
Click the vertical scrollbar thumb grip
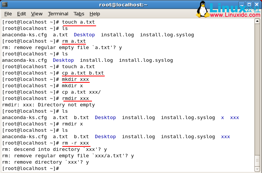coord(257,161)
